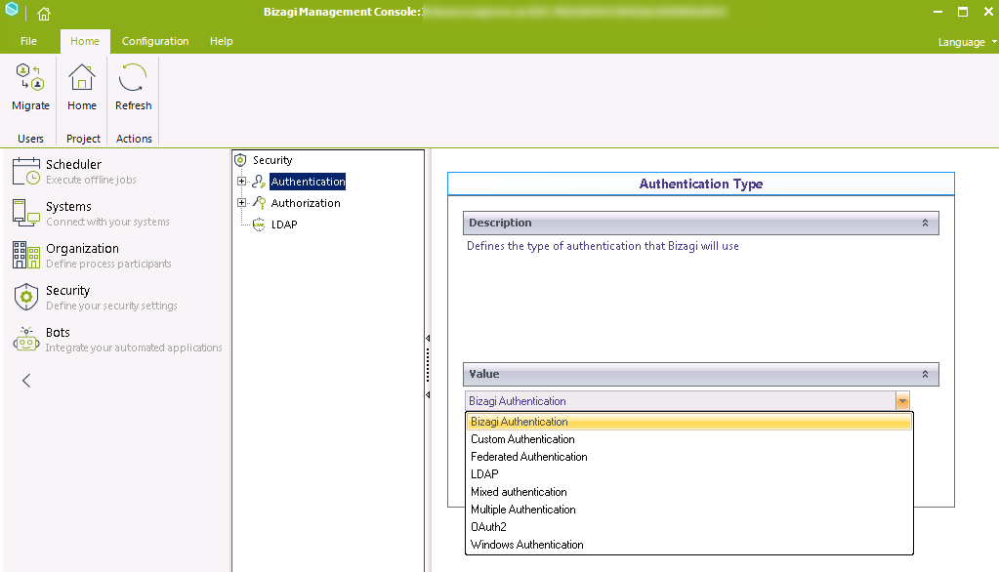
Task: Select Mixed authentication option
Action: [689, 492]
